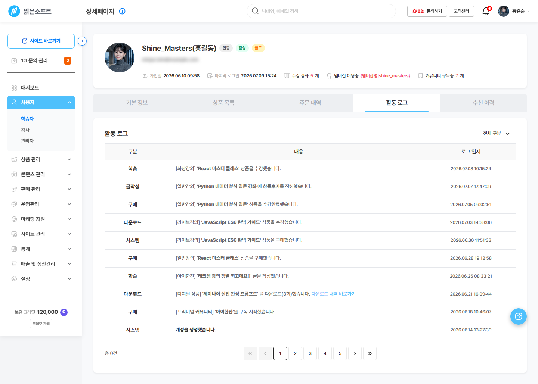
Task: Jump to last page double arrow
Action: click(x=370, y=353)
